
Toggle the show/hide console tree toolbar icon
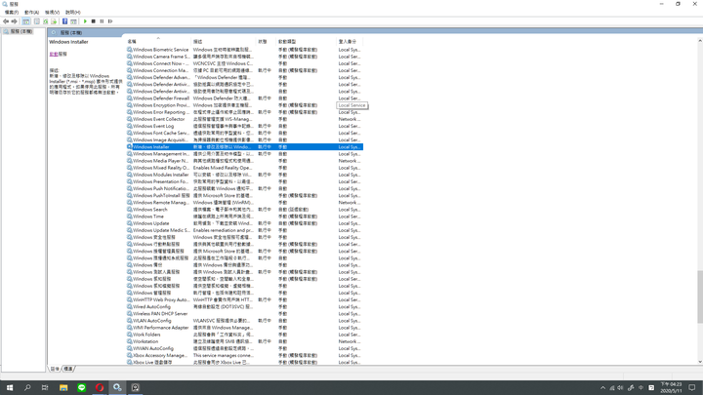26,21
